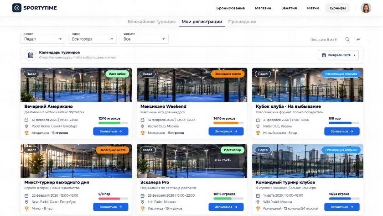Click the search magnifier icon

click(x=347, y=39)
